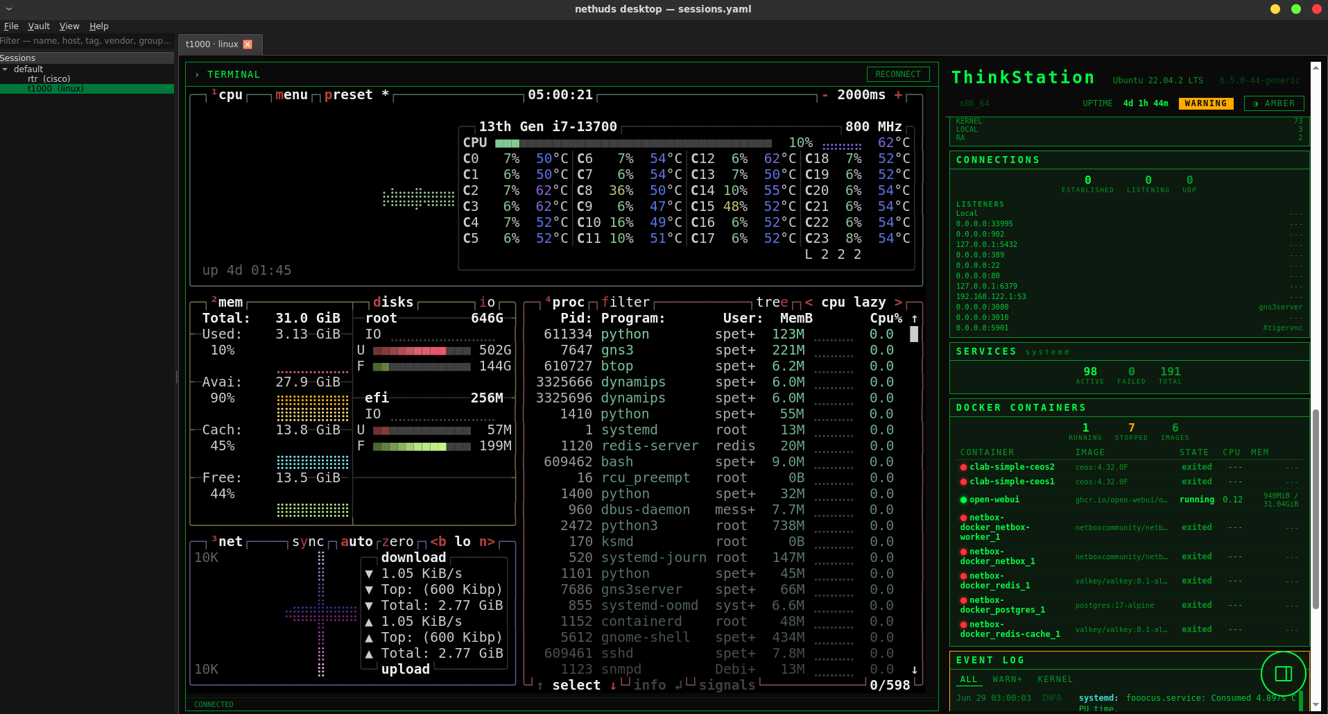Close the t1000 linux session tab

[248, 44]
